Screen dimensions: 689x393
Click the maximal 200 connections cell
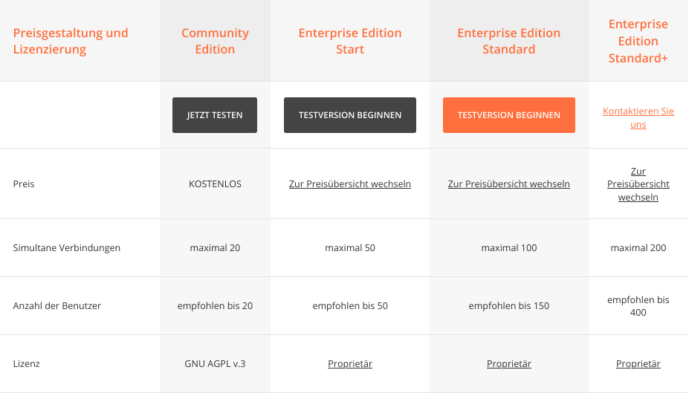point(638,248)
